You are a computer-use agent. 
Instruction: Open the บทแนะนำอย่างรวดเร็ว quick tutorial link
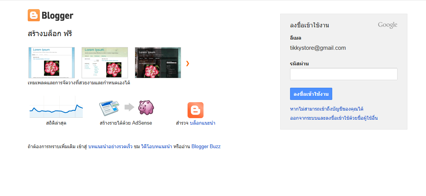point(110,147)
